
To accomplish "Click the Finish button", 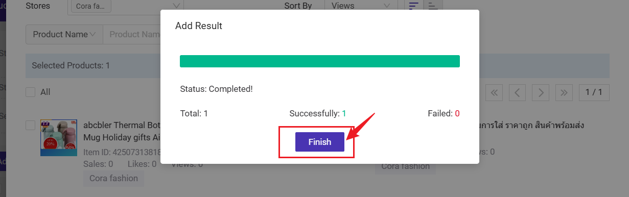I will (x=319, y=142).
